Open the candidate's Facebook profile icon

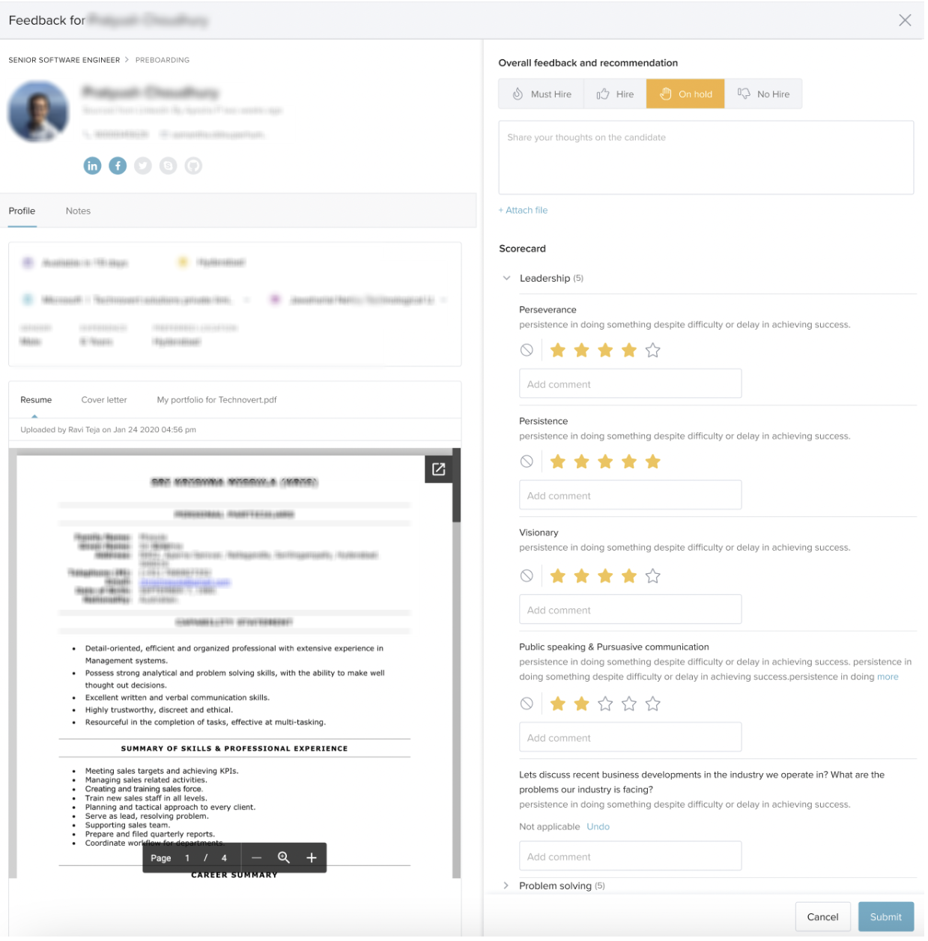118,166
